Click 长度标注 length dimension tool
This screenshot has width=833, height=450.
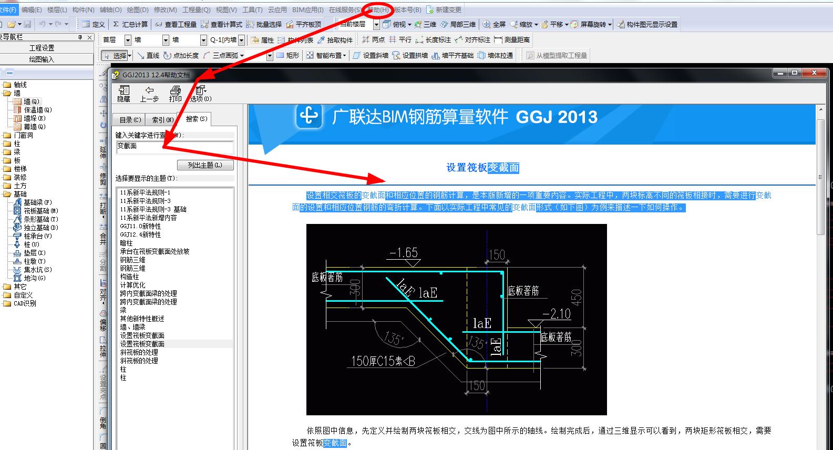[x=433, y=39]
